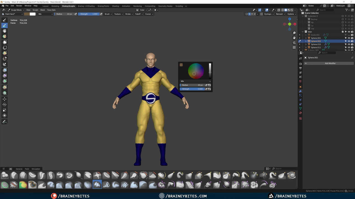Toggle X axis symmetry button
Viewport: 355px width, 199px height.
click(x=249, y=14)
